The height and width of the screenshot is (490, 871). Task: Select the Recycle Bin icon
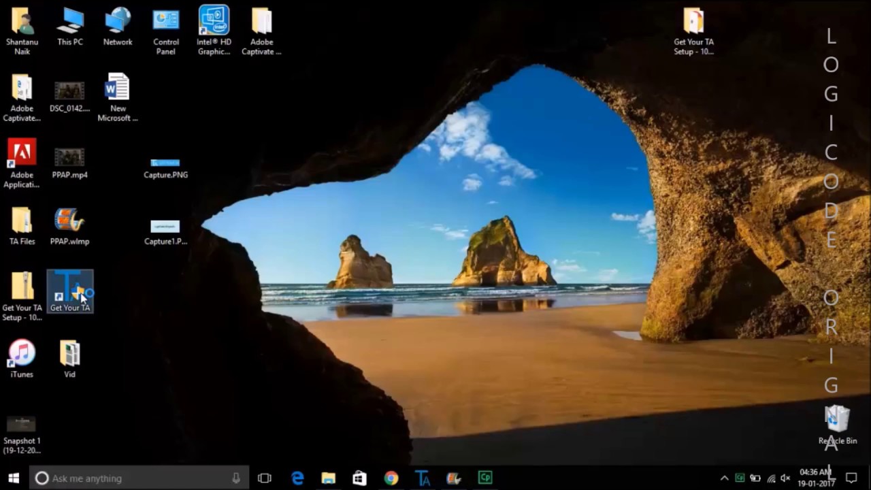(838, 425)
